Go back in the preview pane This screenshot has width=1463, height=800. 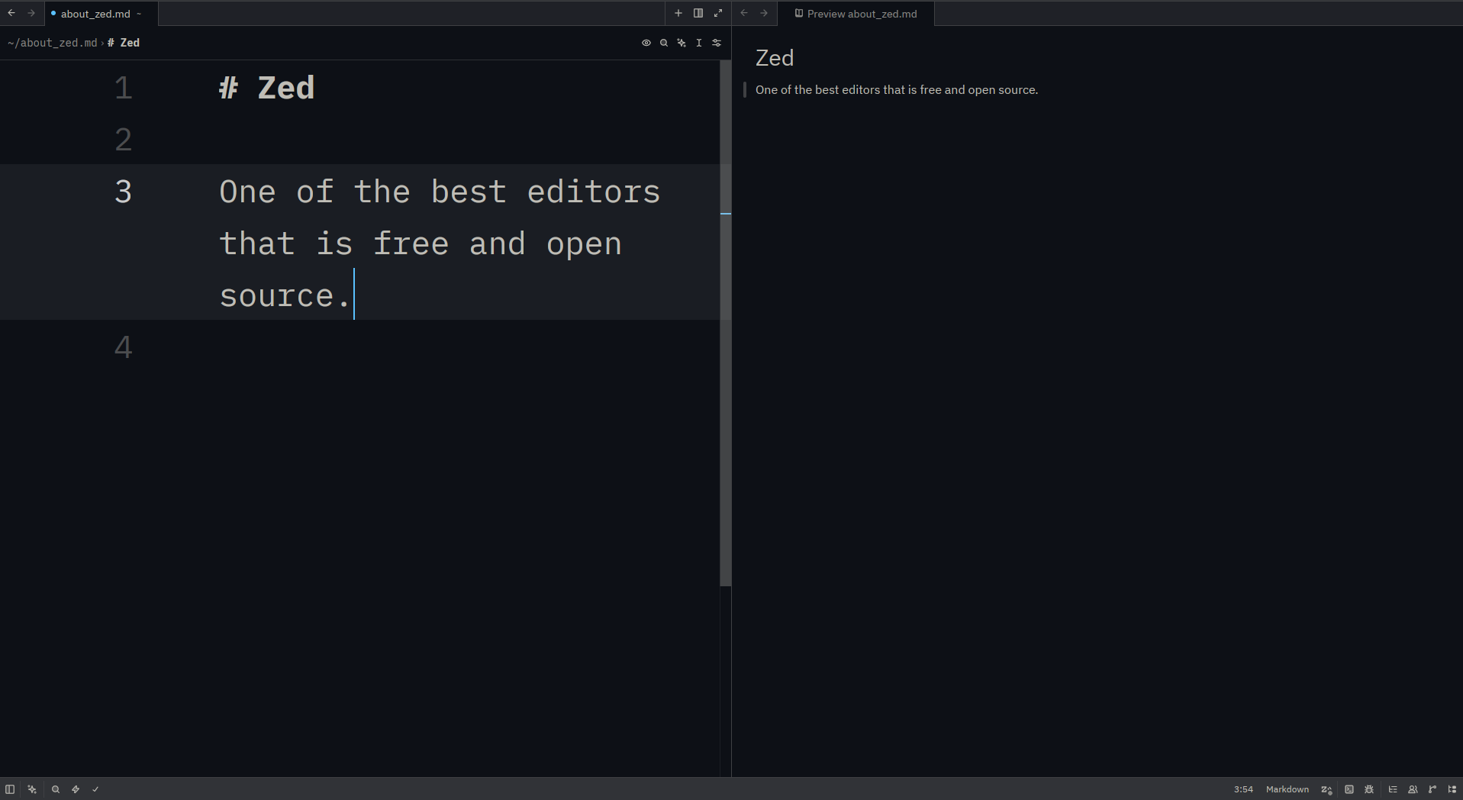pyautogui.click(x=744, y=13)
